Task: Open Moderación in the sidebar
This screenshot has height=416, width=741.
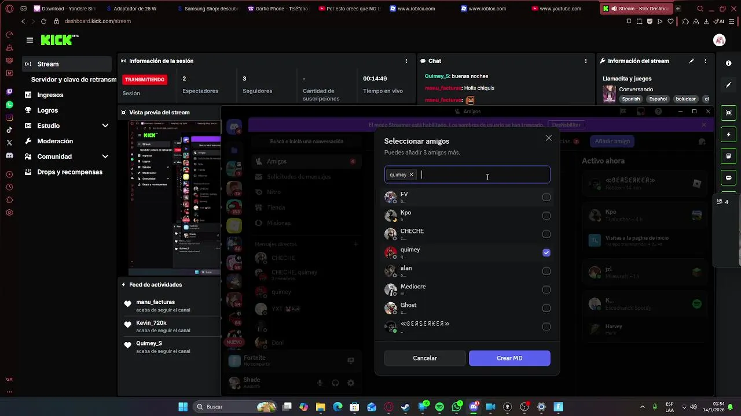Action: point(55,141)
